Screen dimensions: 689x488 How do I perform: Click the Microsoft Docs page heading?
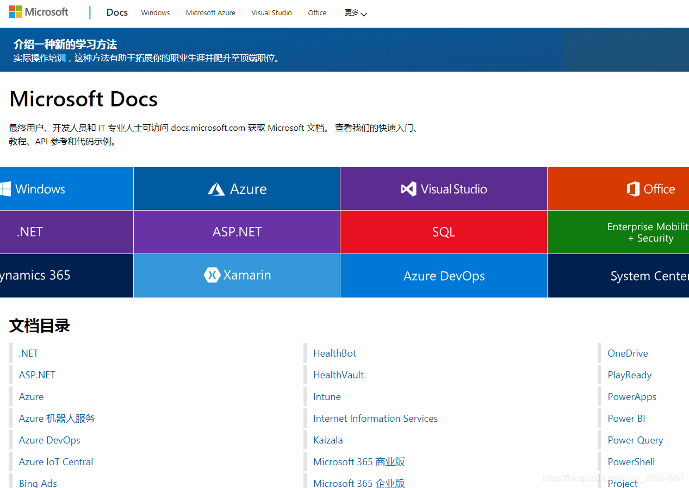[84, 99]
